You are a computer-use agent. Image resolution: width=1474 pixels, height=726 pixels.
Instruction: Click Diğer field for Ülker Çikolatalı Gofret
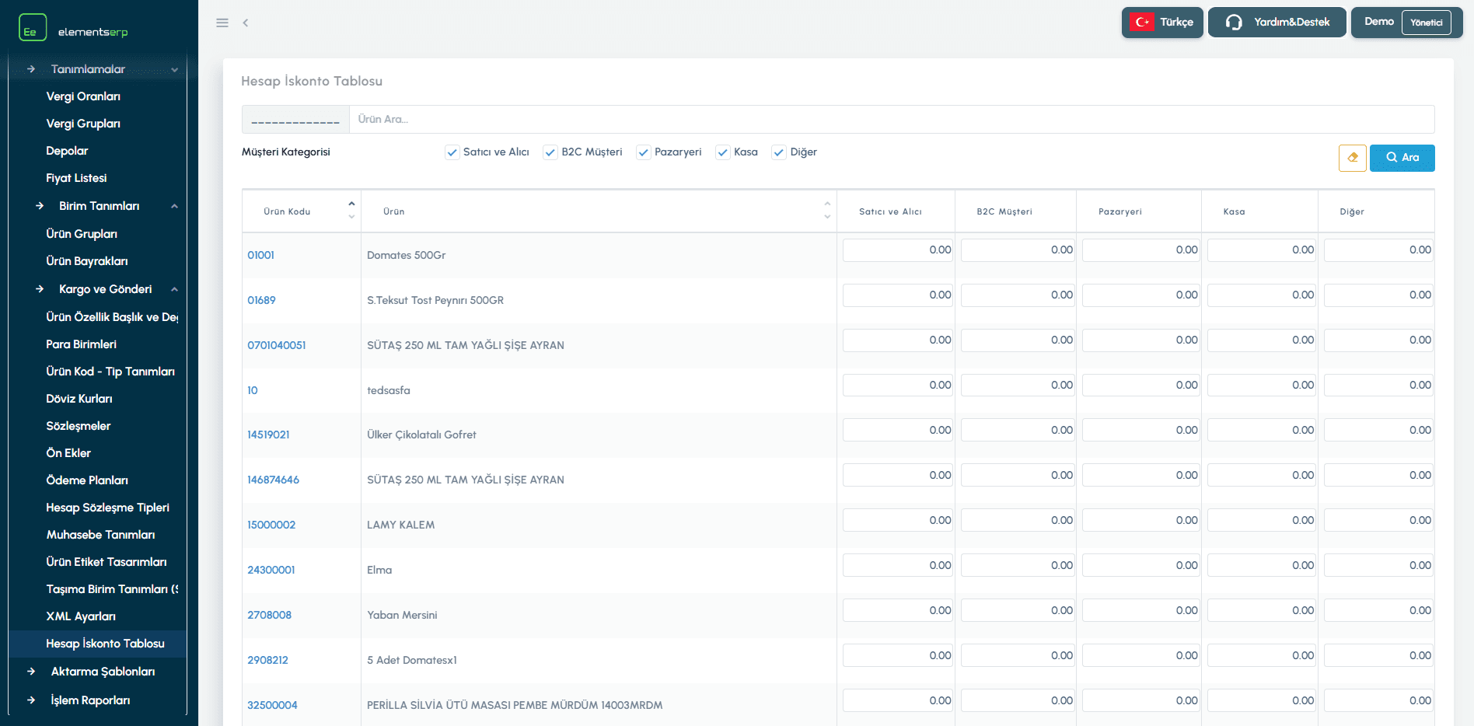pos(1378,431)
